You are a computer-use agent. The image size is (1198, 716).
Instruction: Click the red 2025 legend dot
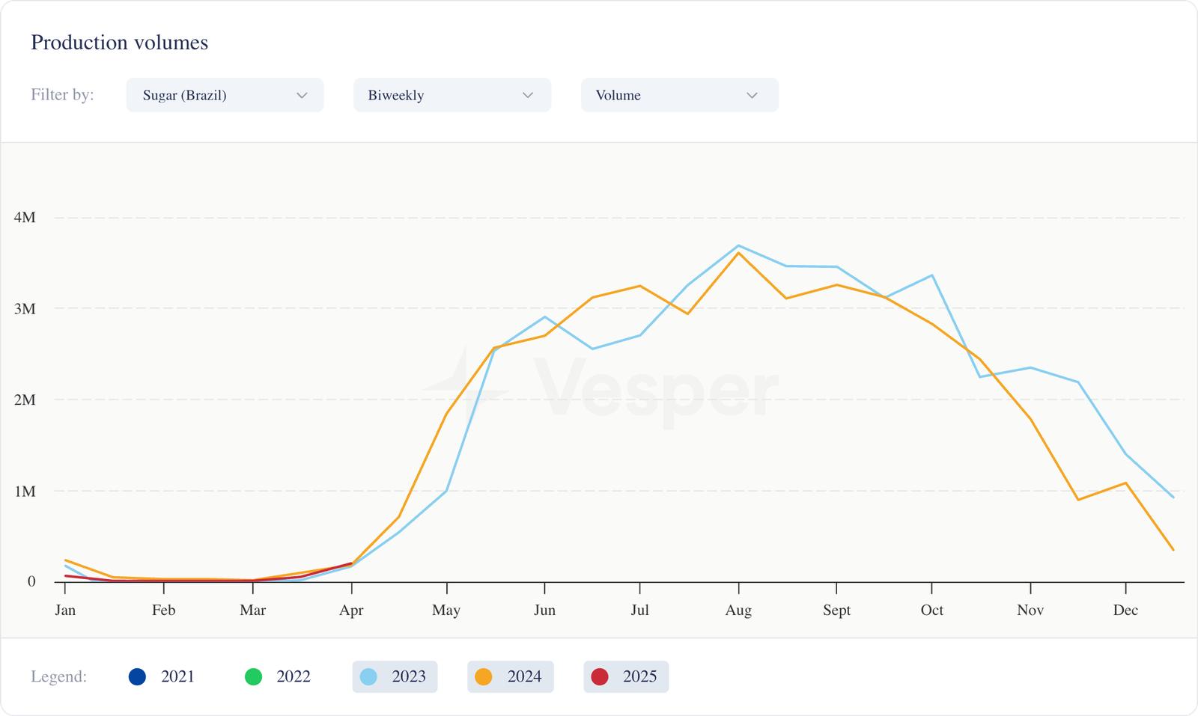(600, 676)
